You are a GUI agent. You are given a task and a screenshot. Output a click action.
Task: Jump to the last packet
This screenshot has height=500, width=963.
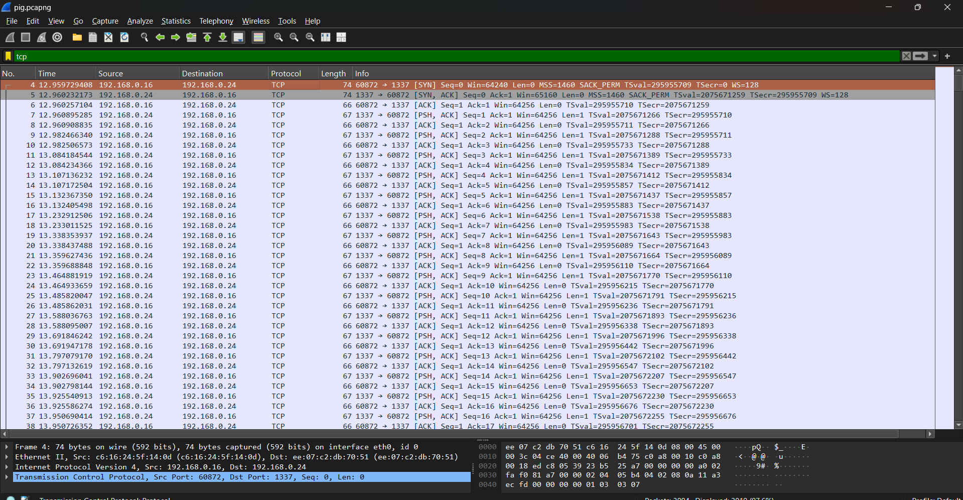click(x=223, y=37)
